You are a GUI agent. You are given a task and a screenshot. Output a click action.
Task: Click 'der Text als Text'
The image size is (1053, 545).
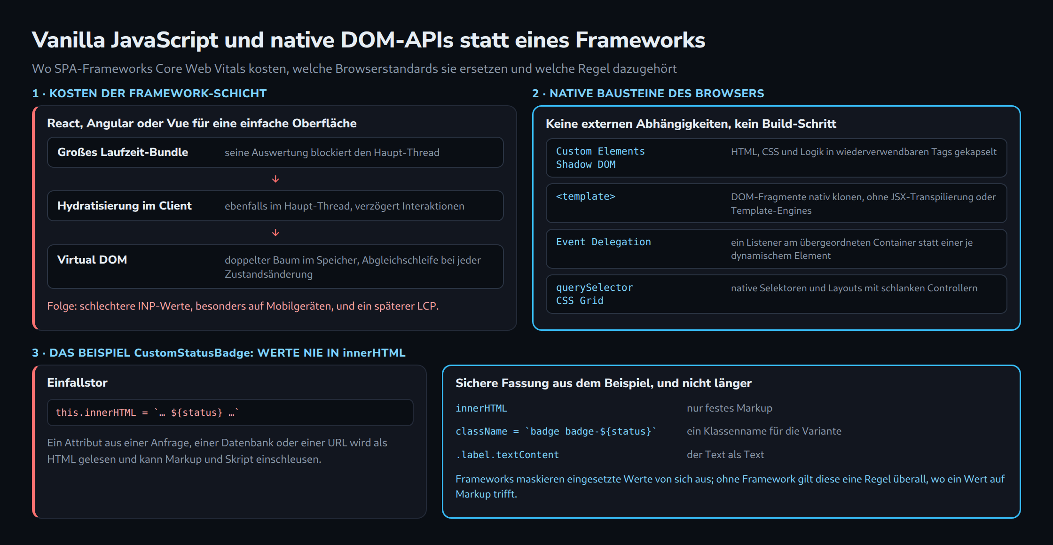click(725, 454)
